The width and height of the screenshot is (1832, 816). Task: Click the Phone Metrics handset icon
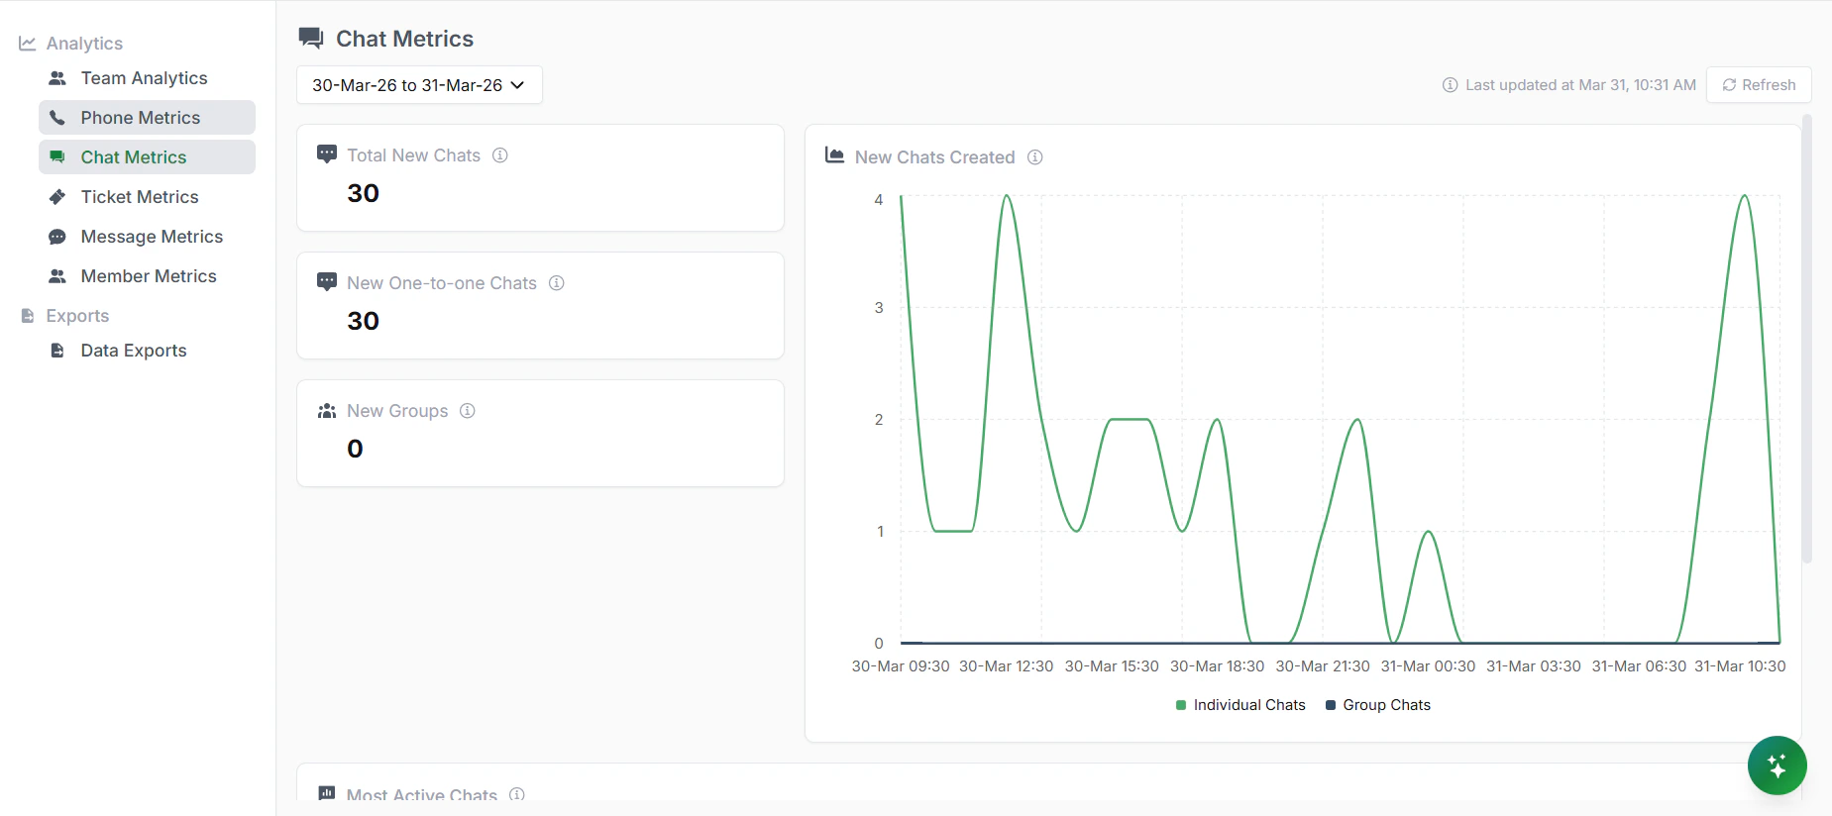click(x=57, y=118)
